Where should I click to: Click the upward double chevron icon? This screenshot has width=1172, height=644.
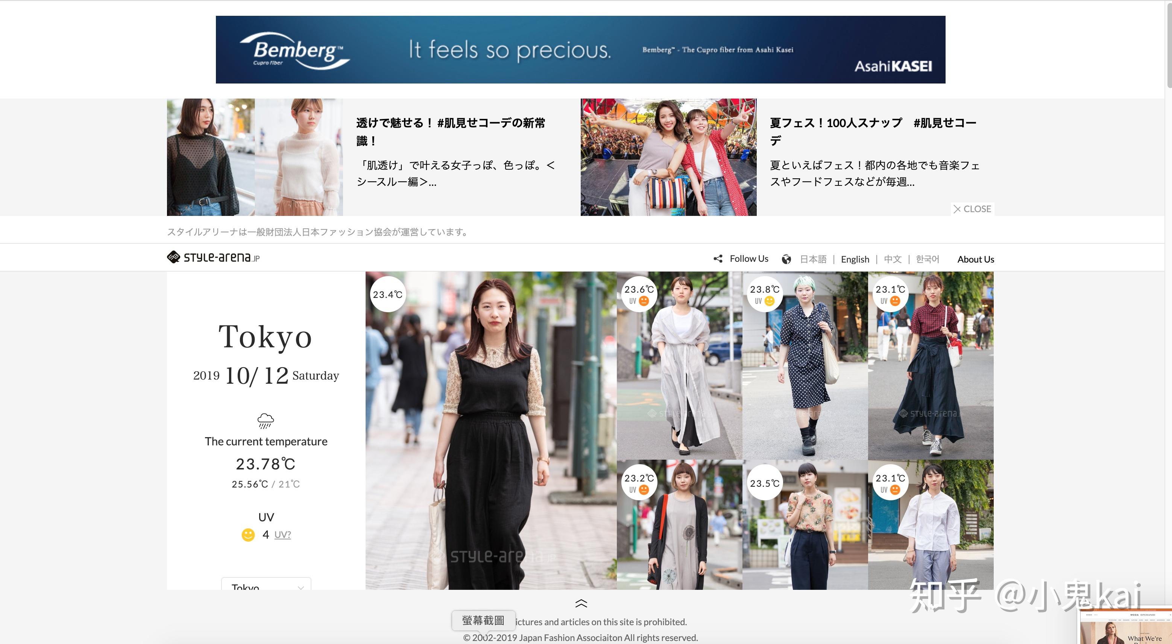pos(581,603)
